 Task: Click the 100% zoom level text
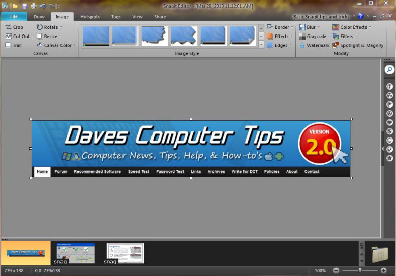pos(320,271)
